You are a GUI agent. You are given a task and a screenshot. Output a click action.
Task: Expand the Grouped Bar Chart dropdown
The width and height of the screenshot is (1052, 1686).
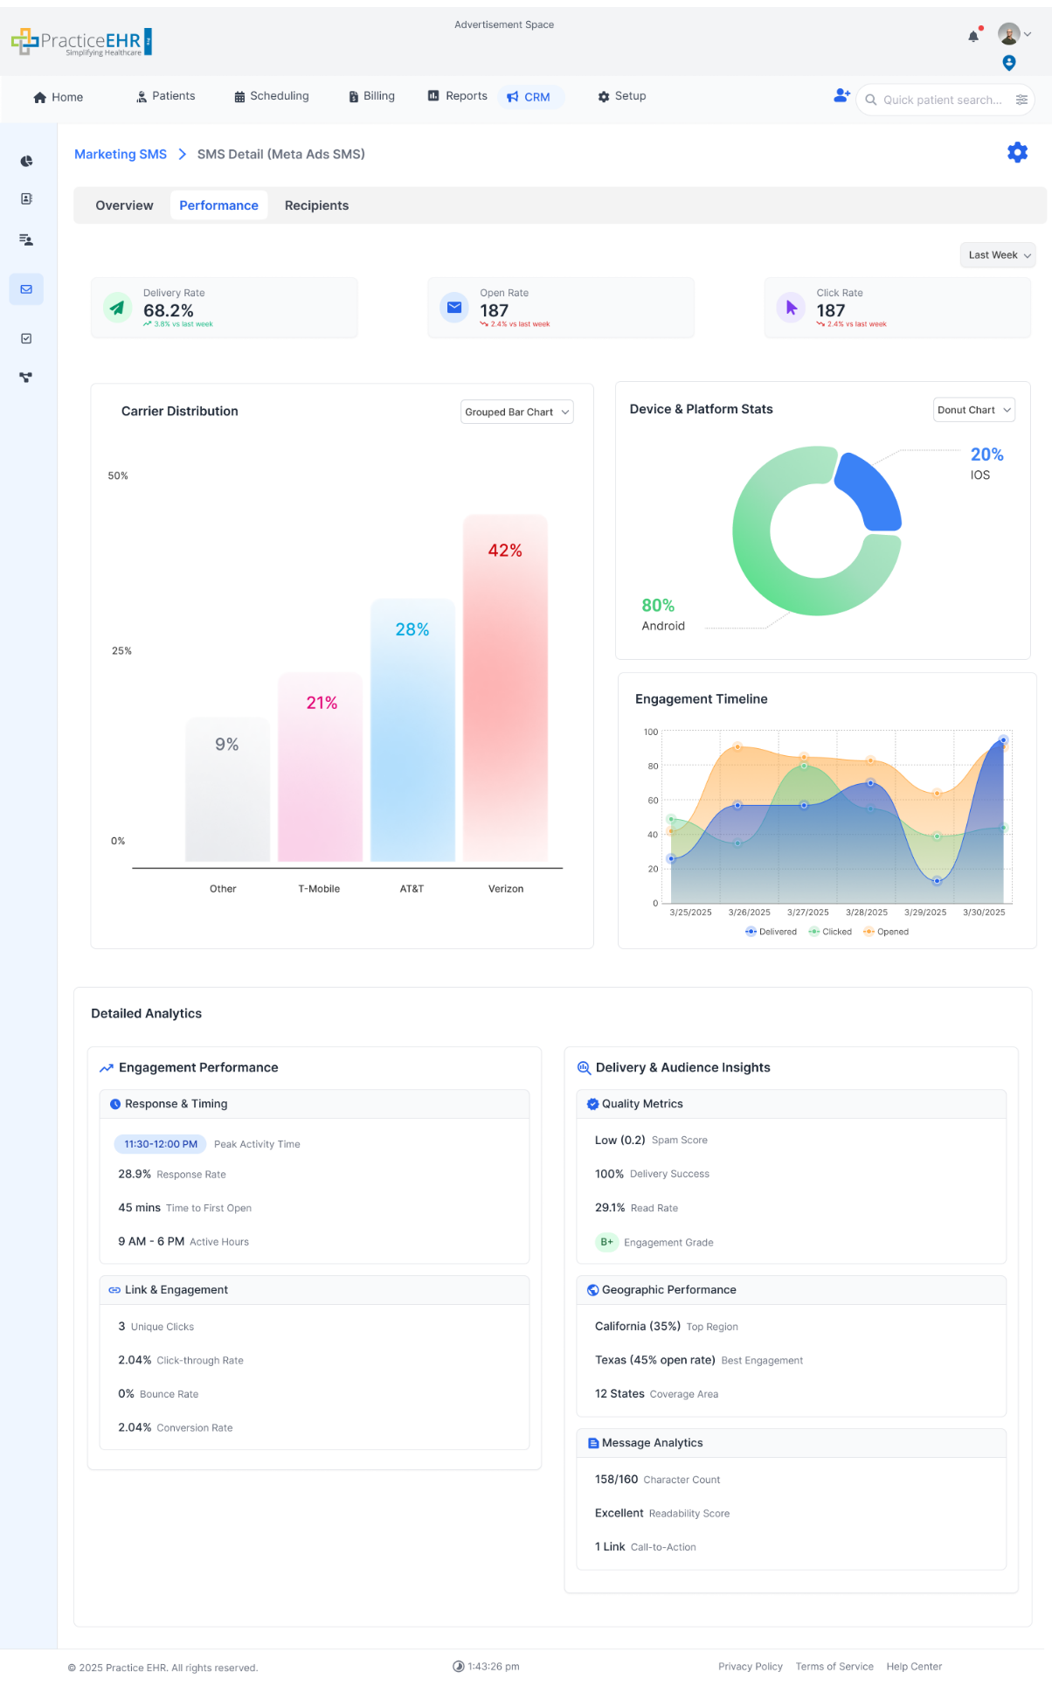point(516,412)
